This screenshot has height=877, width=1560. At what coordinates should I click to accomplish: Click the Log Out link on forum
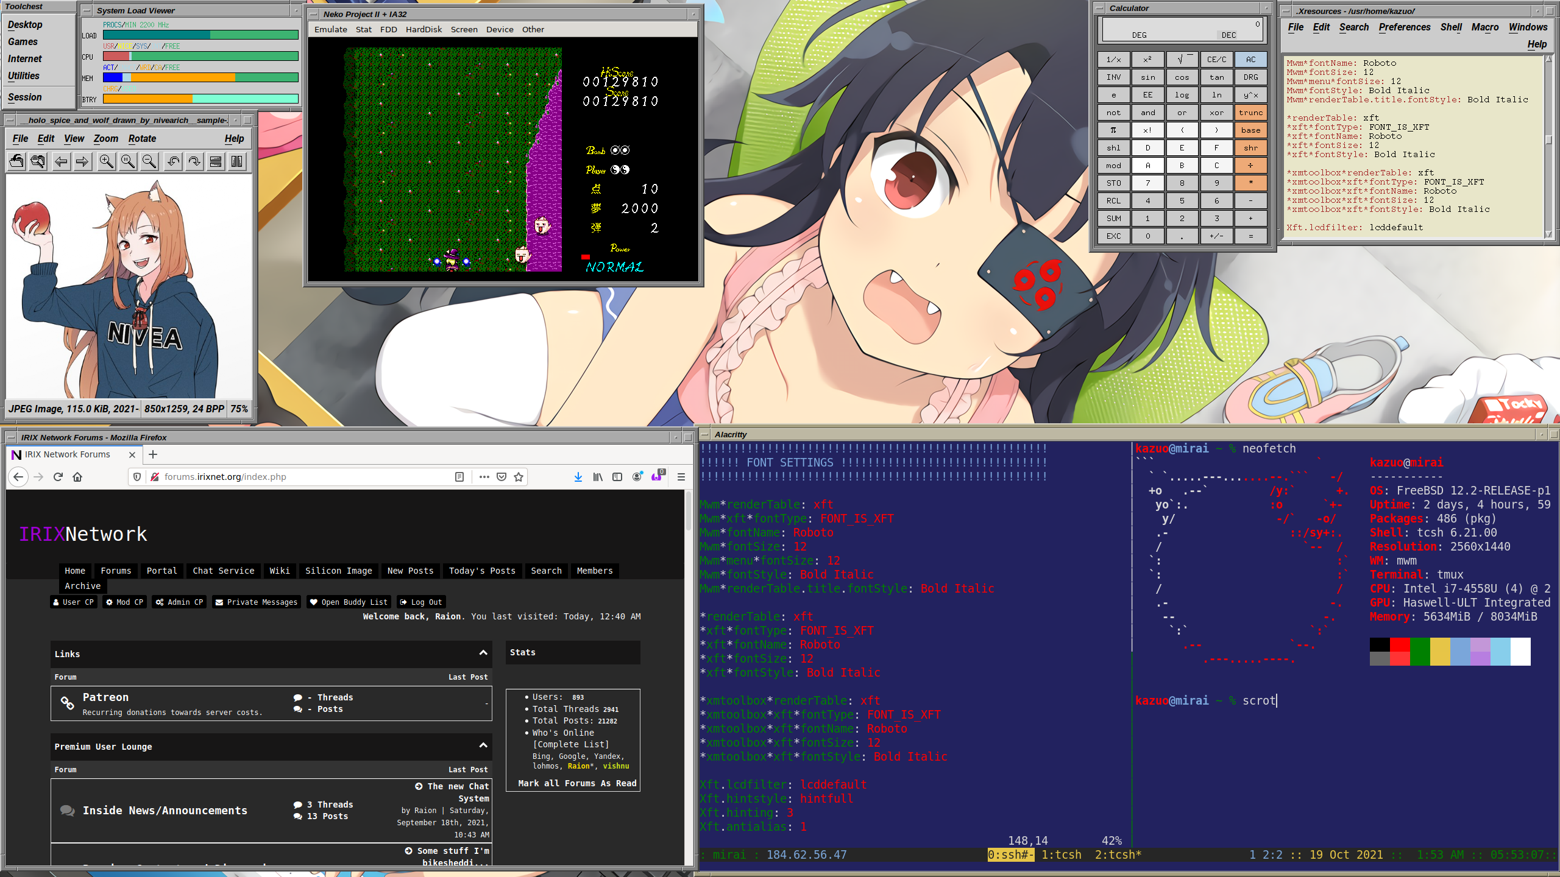tap(420, 602)
